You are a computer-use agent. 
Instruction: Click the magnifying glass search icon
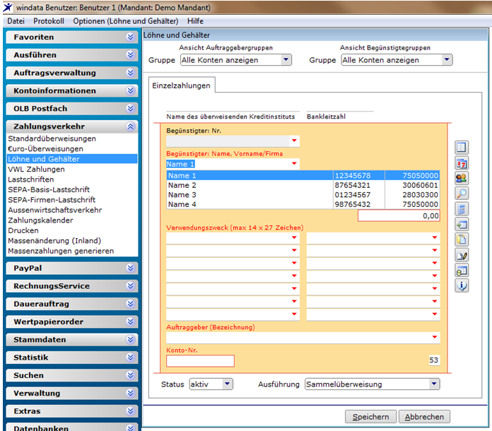461,194
